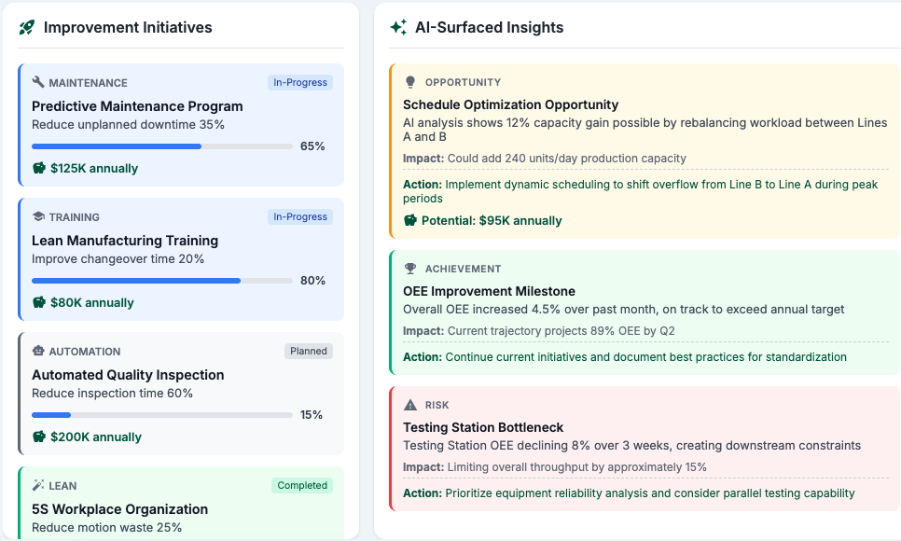Viewport: 901px width, 541px height.
Task: Click the document best practices action line
Action: tap(625, 357)
